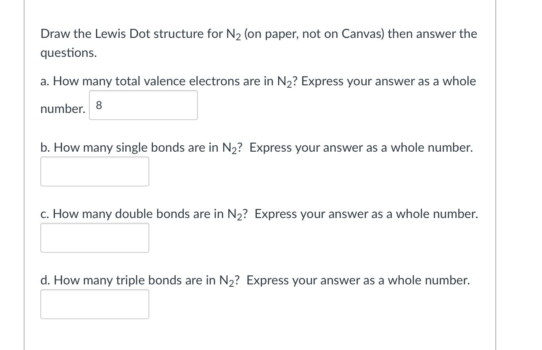Viewport: 542px width, 350px height.
Task: Click the text of question b about single bonds
Action: click(x=257, y=147)
